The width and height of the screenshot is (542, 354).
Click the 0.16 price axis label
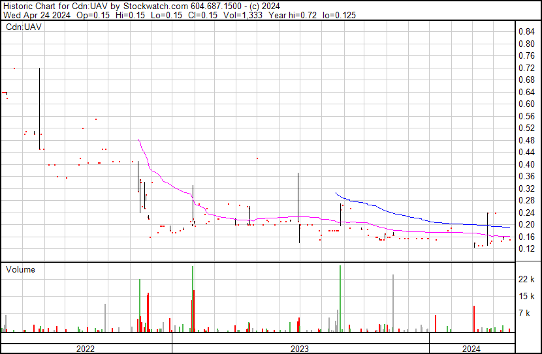(x=526, y=237)
